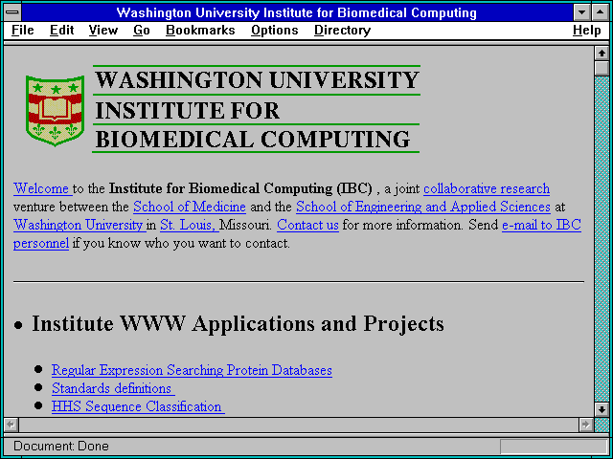Screen dimensions: 613x459
Task: Click the Contact us link
Action: (307, 226)
